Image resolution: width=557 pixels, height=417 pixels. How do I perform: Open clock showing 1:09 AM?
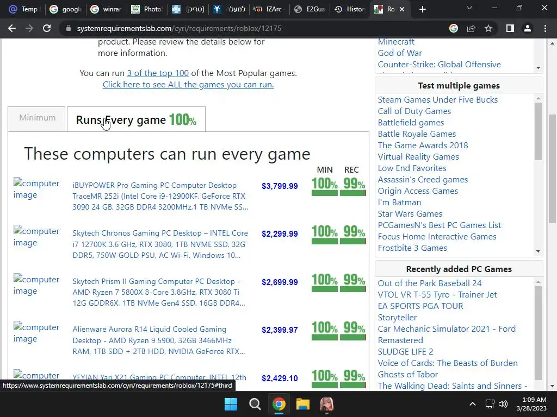click(x=531, y=404)
